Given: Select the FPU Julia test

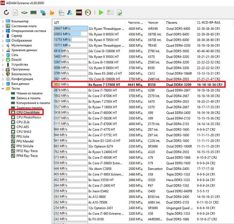Looking at the screenshot, I should (23, 137).
